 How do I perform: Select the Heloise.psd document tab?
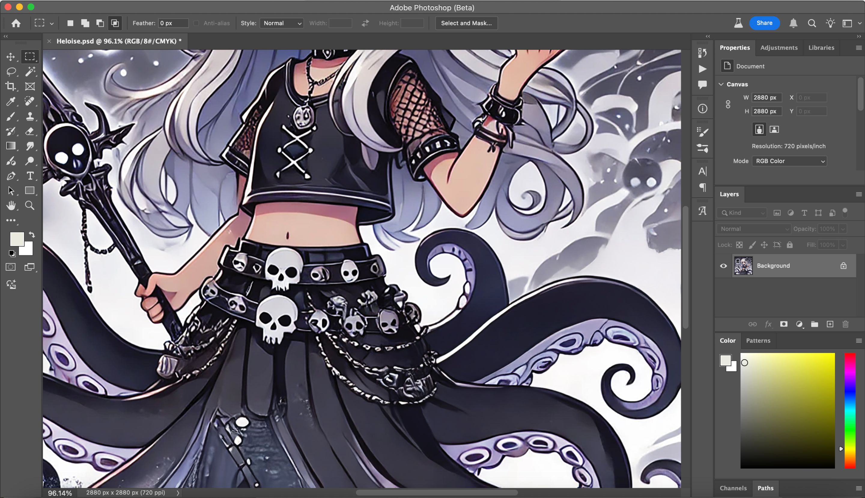[119, 41]
